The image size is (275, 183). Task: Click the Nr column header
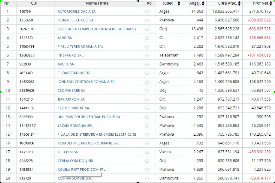click(7, 4)
